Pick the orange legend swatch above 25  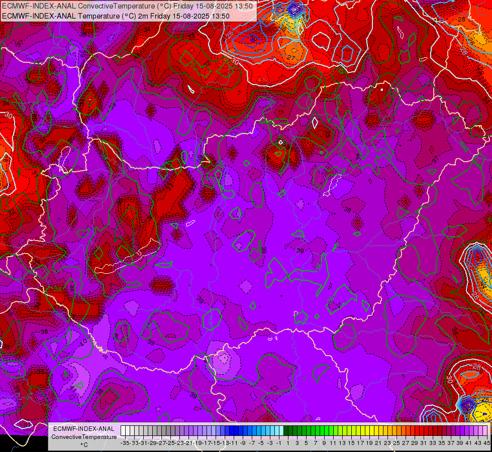[395, 430]
